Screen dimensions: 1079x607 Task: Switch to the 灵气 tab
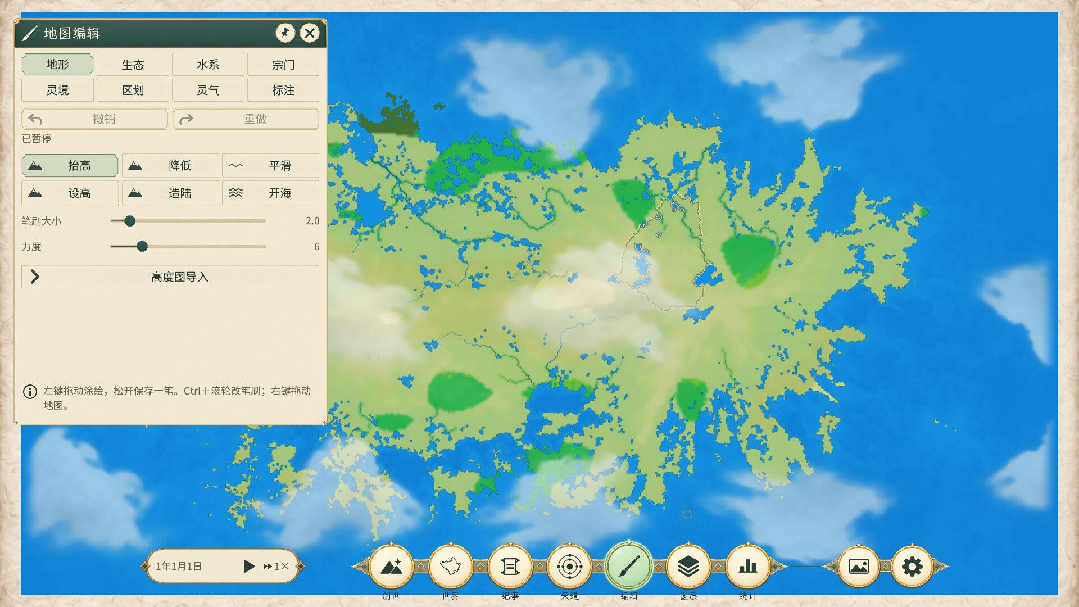pyautogui.click(x=208, y=90)
